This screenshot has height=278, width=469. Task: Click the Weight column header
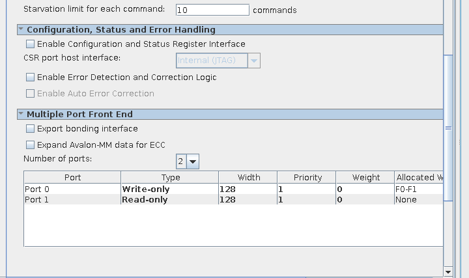365,177
